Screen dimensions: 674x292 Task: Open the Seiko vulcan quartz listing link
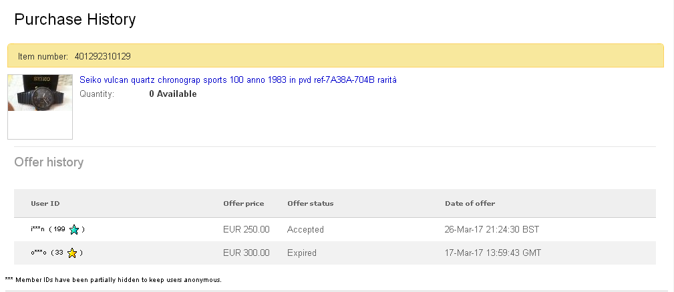click(238, 80)
